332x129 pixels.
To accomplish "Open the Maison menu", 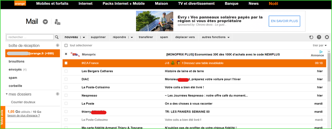I will pyautogui.click(x=161, y=4).
